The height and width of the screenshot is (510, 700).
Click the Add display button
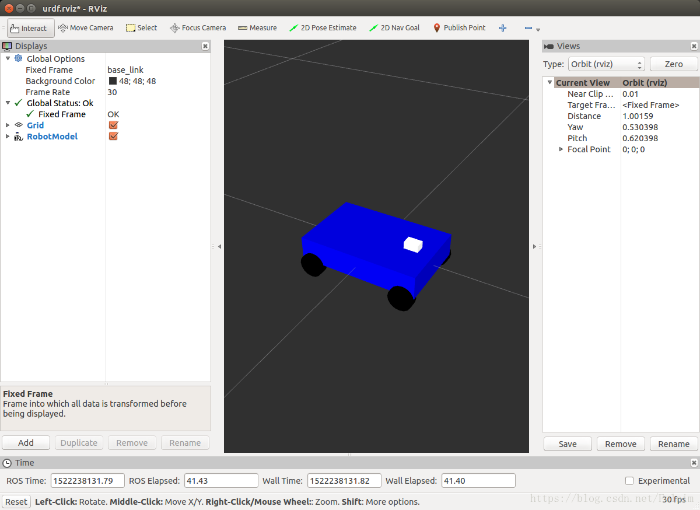pos(26,443)
